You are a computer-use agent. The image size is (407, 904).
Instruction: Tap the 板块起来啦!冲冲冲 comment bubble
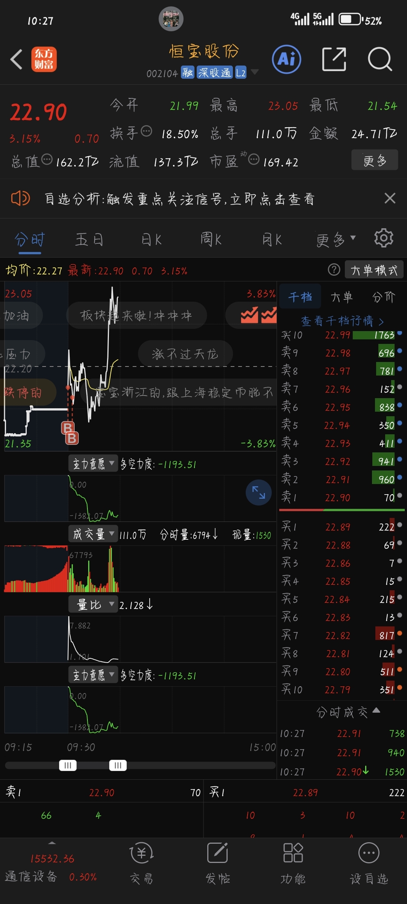click(136, 315)
